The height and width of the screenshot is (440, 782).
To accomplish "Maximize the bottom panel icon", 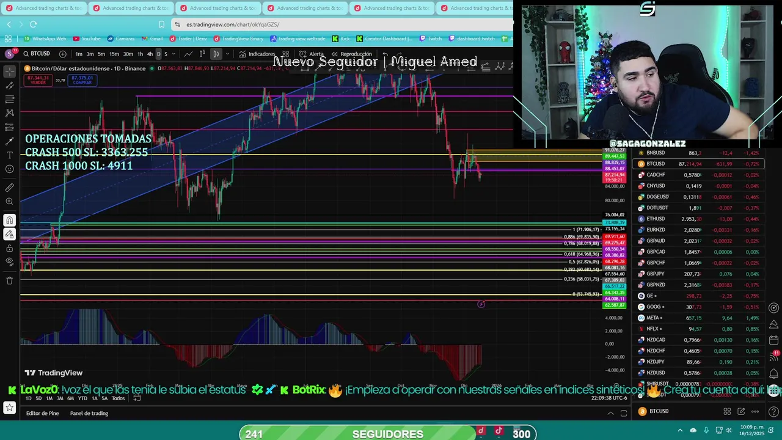I will pos(624,413).
